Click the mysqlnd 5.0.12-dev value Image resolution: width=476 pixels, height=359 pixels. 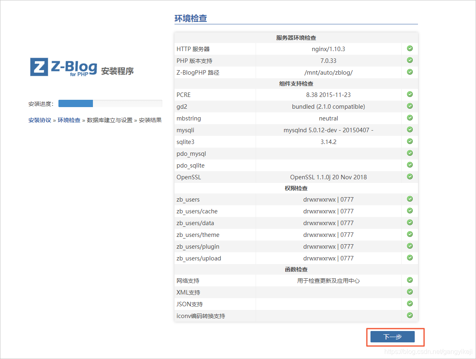328,130
